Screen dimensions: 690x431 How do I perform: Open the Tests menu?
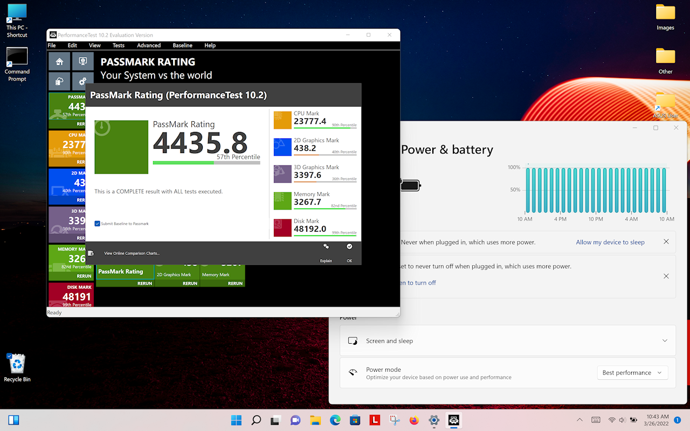tap(119, 45)
